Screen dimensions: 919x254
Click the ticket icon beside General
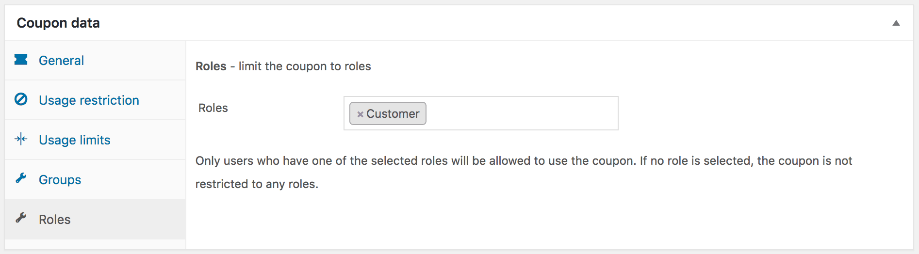coord(21,60)
